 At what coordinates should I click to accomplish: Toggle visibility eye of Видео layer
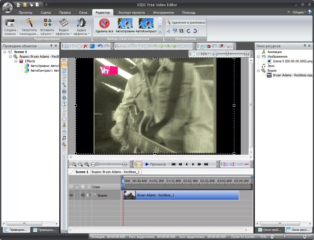click(x=71, y=195)
